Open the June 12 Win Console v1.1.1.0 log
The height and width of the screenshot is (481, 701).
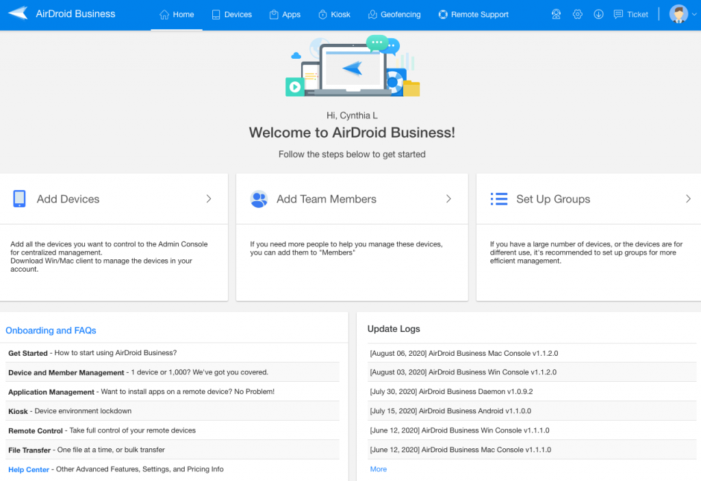point(459,430)
